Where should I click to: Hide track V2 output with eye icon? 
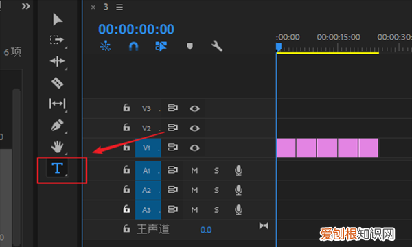194,128
